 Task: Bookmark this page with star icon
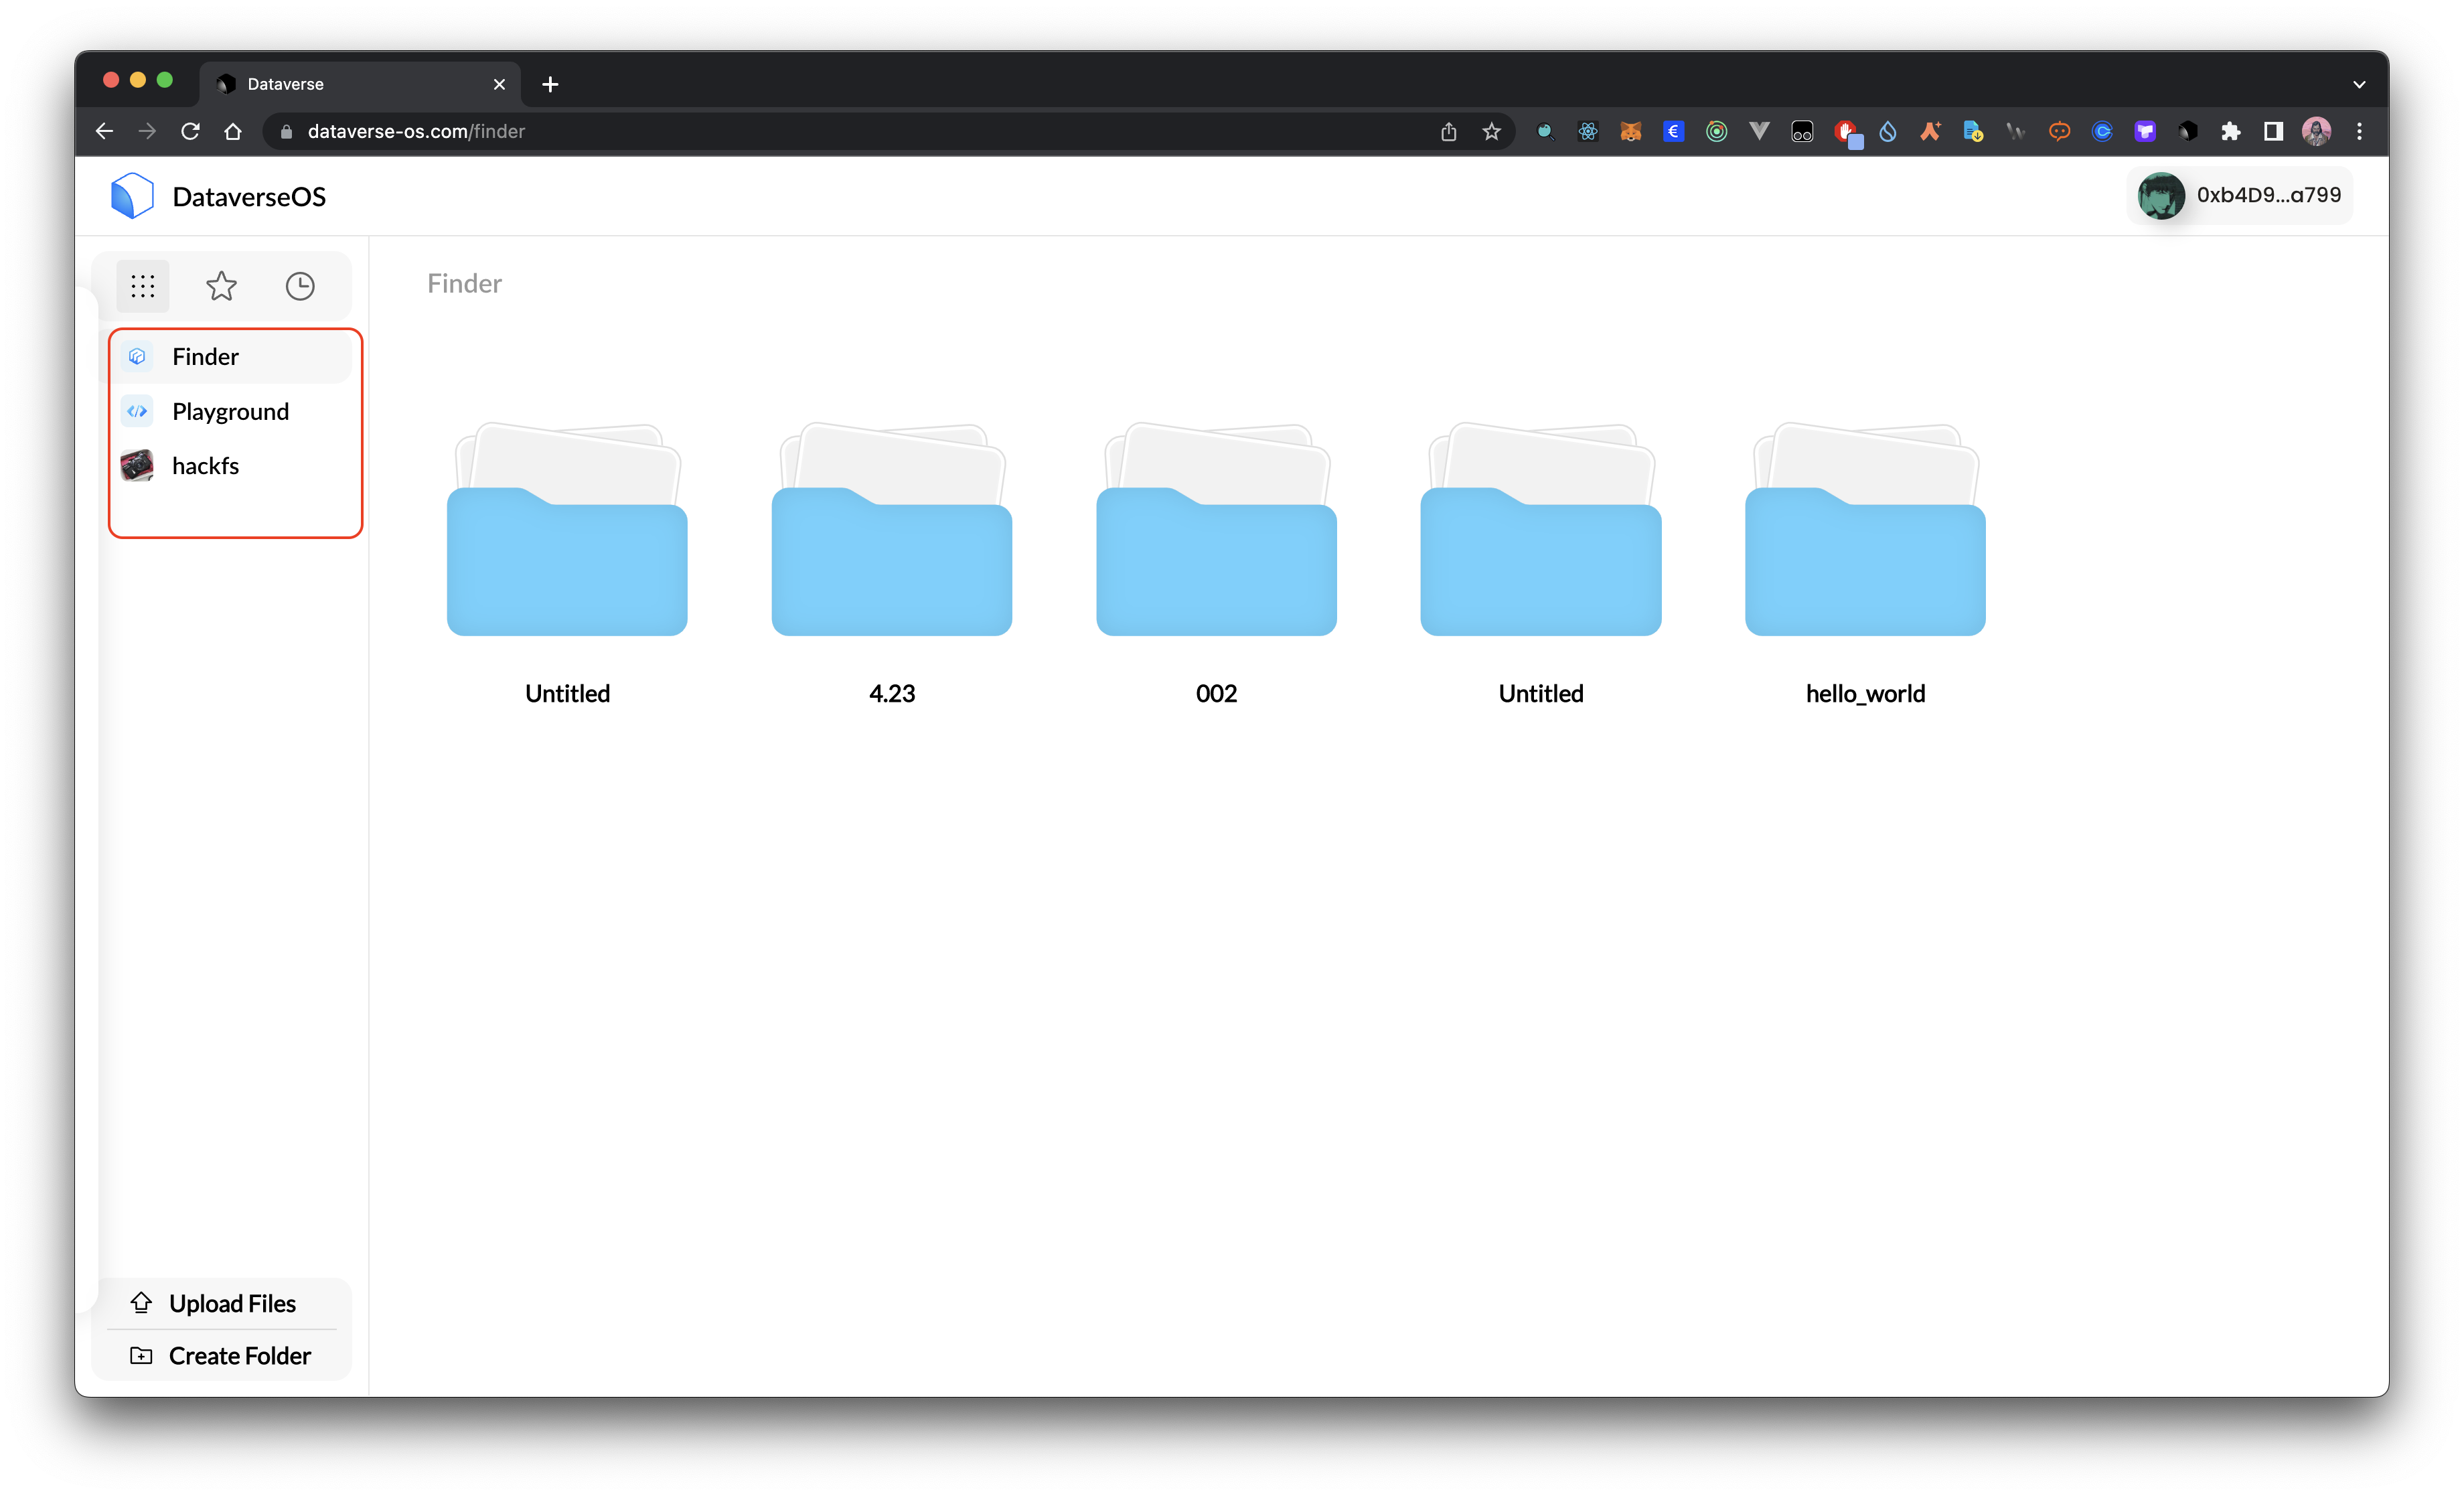coord(1491,132)
